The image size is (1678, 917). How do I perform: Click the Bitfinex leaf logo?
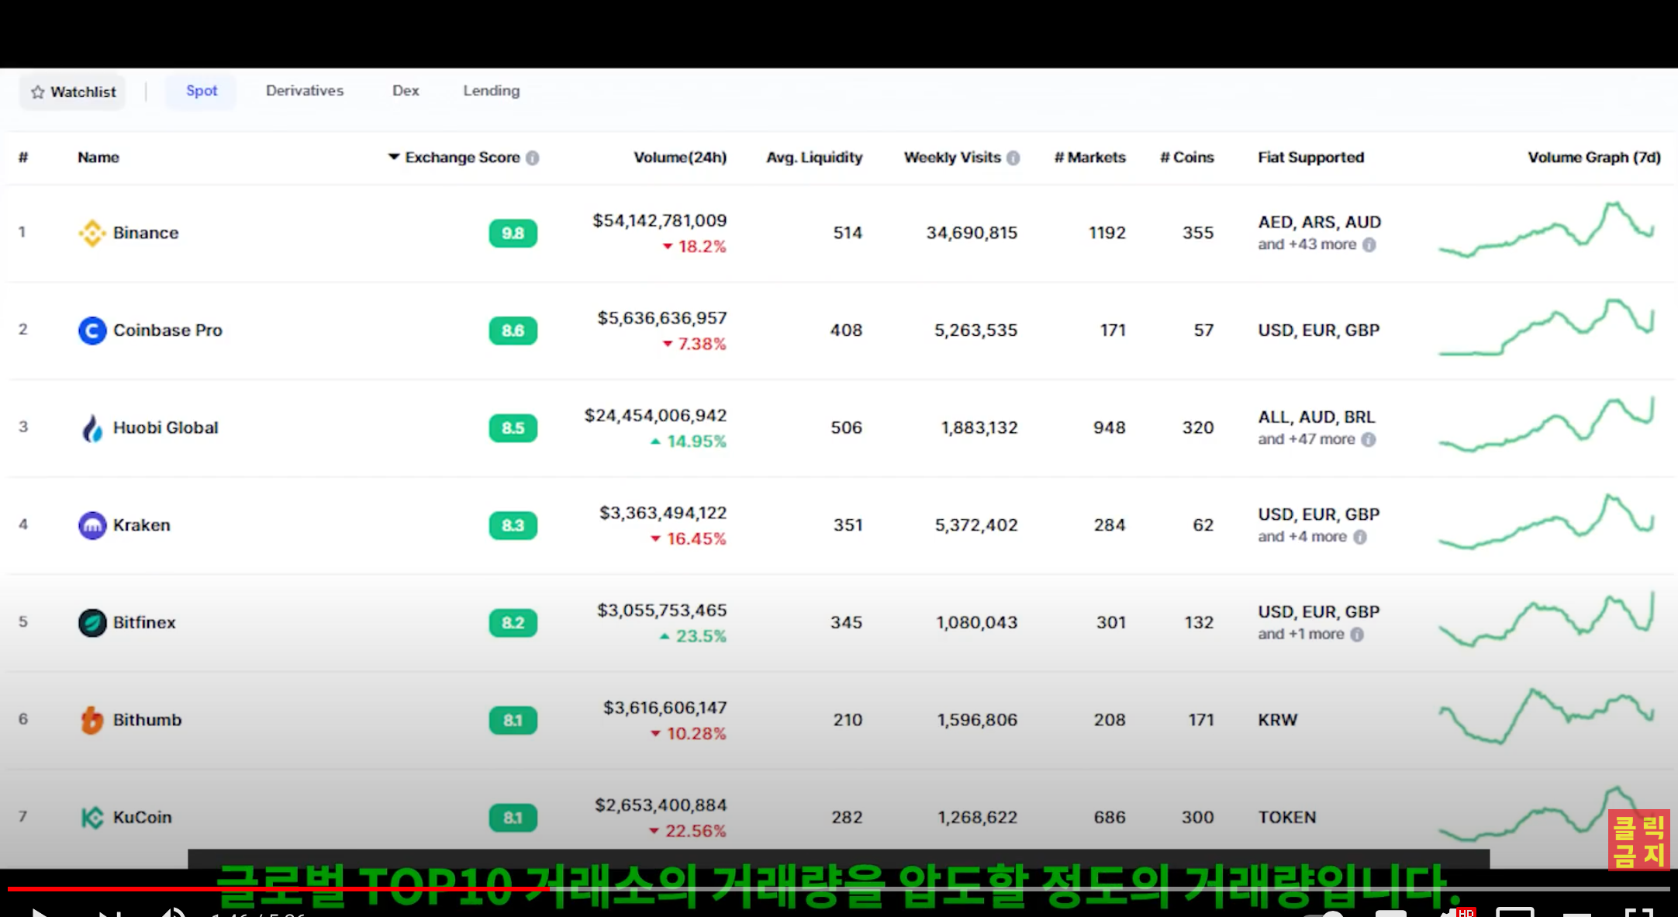(92, 623)
